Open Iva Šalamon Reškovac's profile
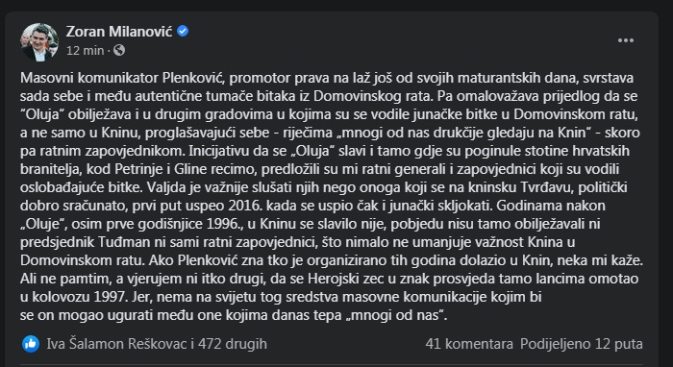This screenshot has height=367, width=673. click(116, 344)
